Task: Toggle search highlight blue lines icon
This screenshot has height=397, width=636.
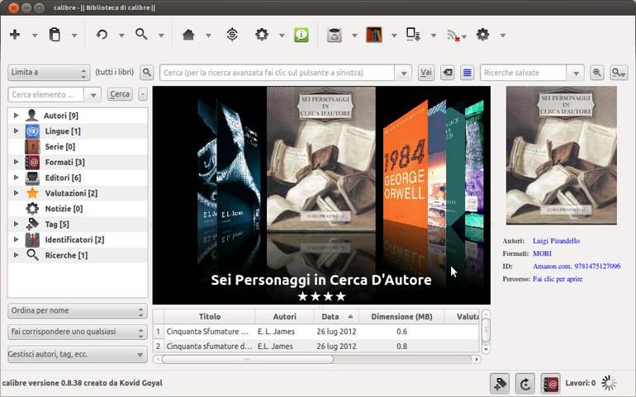Action: point(468,73)
